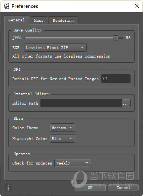Click the arrow of the Weekly updates combo box

[87, 163]
